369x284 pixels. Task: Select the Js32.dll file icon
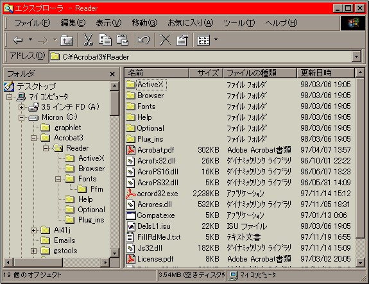point(131,248)
